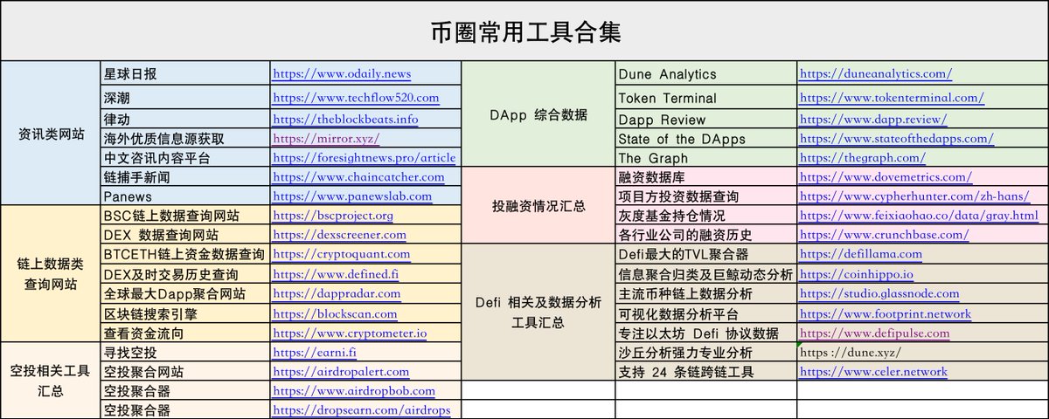The width and height of the screenshot is (1049, 419).
Task: Click the dexscreener.com link
Action: tap(339, 235)
